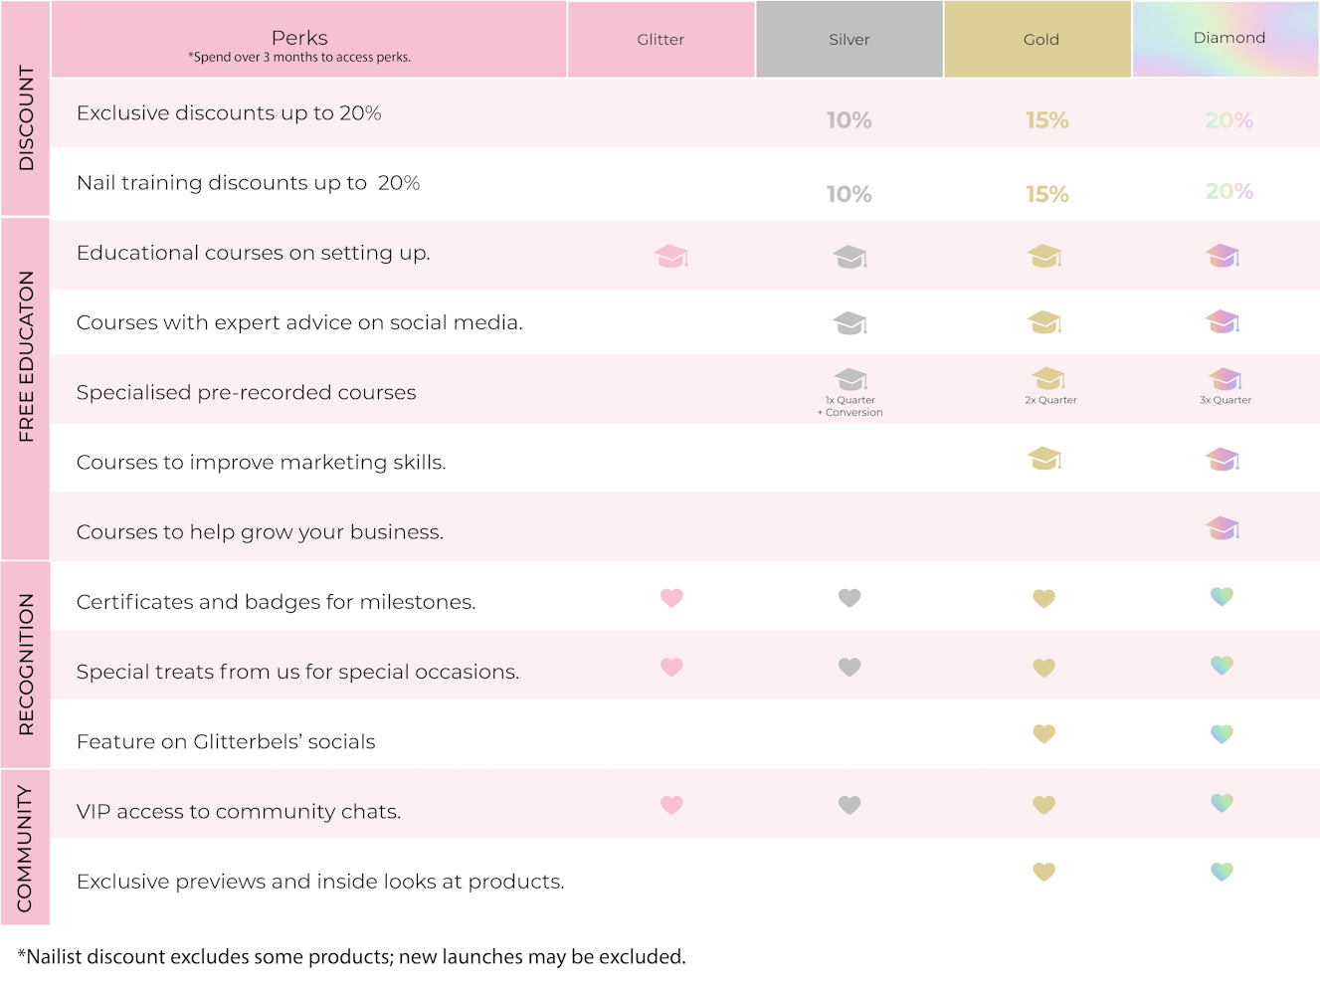Image resolution: width=1320 pixels, height=995 pixels.
Task: Select the Gold cap labeled 2x Quarter
Action: click(1049, 378)
